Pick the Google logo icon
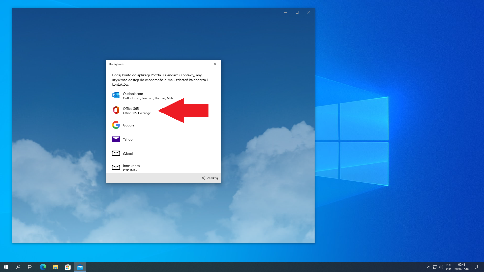The width and height of the screenshot is (484, 272). tap(116, 125)
